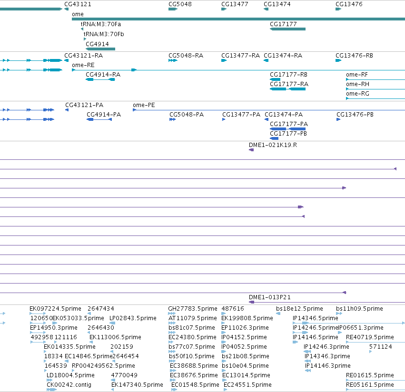Select the CG13477 gene label
The height and width of the screenshot is (392, 405).
pyautogui.click(x=235, y=4)
